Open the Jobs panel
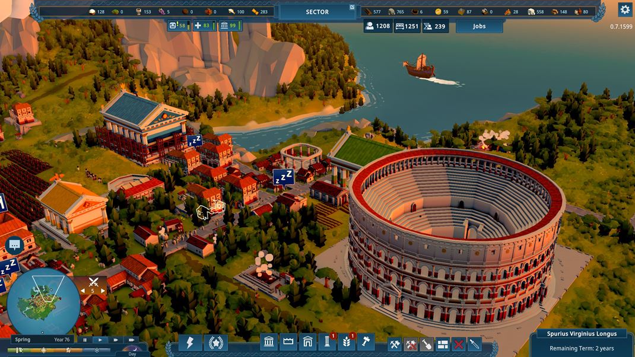635x357 pixels. point(479,26)
